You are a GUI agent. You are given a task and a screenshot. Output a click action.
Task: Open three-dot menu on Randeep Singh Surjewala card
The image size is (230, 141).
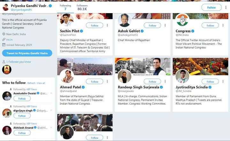tap(165, 82)
